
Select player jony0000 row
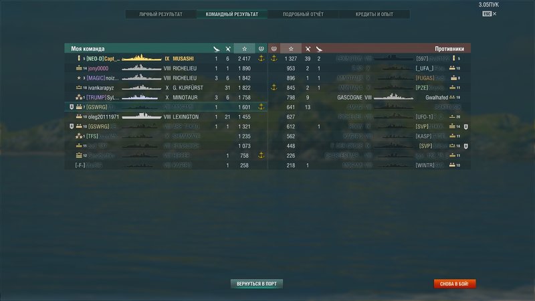coord(166,68)
